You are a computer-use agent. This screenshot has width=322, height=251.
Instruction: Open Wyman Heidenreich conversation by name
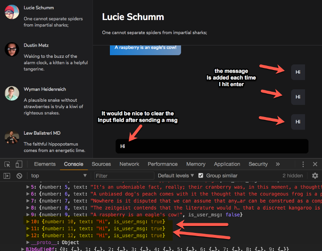45,89
